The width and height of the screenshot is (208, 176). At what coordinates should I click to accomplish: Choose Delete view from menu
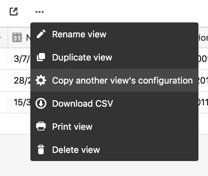[114, 149]
